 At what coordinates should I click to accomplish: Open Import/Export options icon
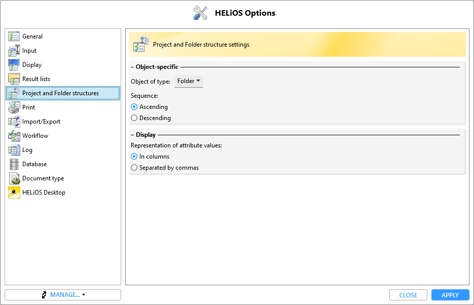[x=14, y=122]
